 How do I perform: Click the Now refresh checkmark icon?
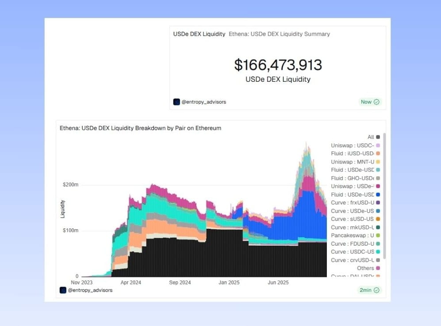[x=376, y=102]
